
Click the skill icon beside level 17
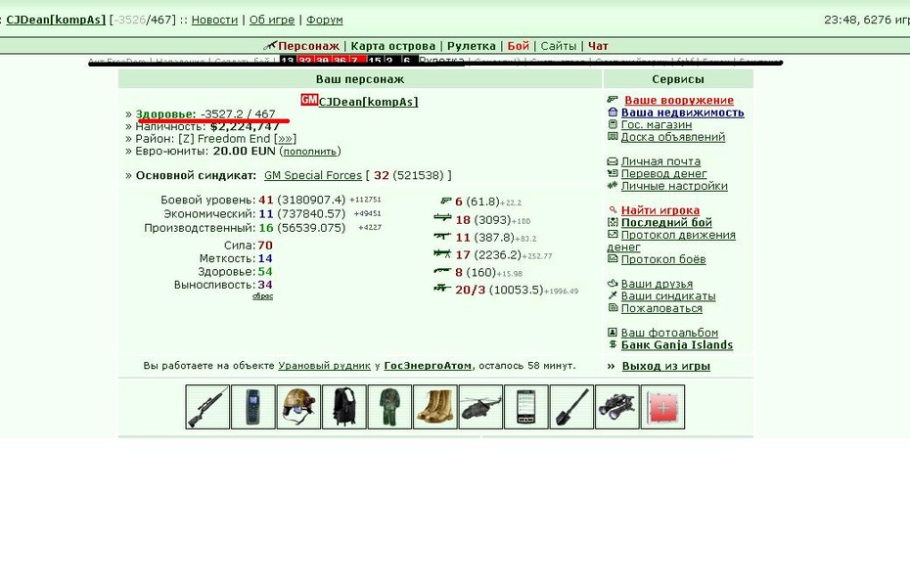point(442,253)
